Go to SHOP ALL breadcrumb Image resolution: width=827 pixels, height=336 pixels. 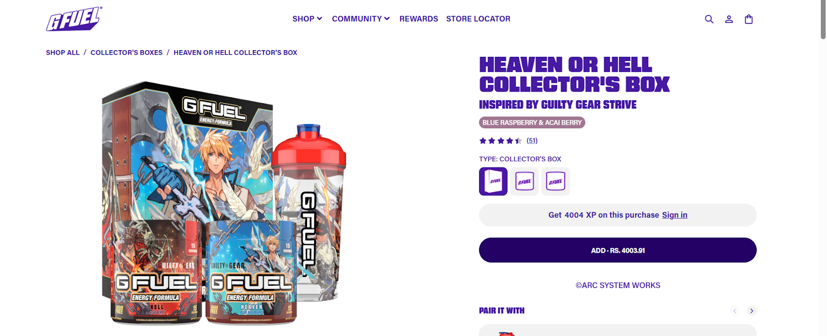[x=63, y=53]
